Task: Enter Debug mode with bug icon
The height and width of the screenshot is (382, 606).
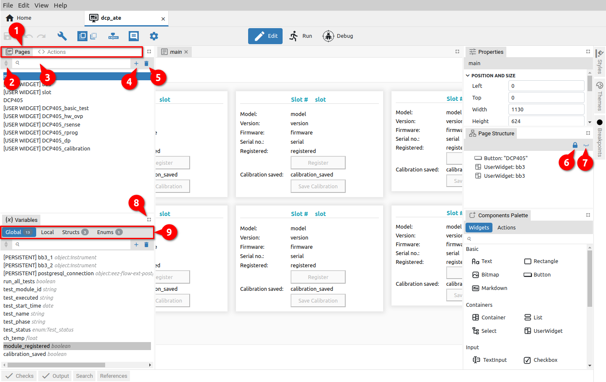Action: (x=328, y=36)
